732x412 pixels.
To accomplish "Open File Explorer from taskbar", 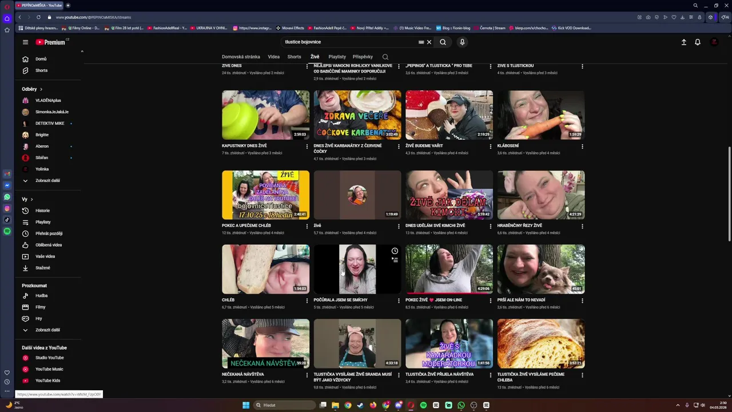I will click(x=335, y=405).
